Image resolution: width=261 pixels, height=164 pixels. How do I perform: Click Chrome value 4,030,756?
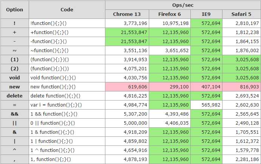coord(127,78)
